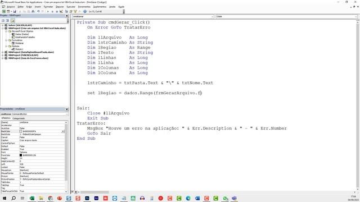
Task: Open the Depurar menu
Action: (60, 7)
